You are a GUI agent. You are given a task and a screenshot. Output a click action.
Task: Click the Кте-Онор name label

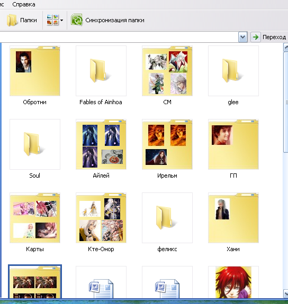tap(101, 249)
